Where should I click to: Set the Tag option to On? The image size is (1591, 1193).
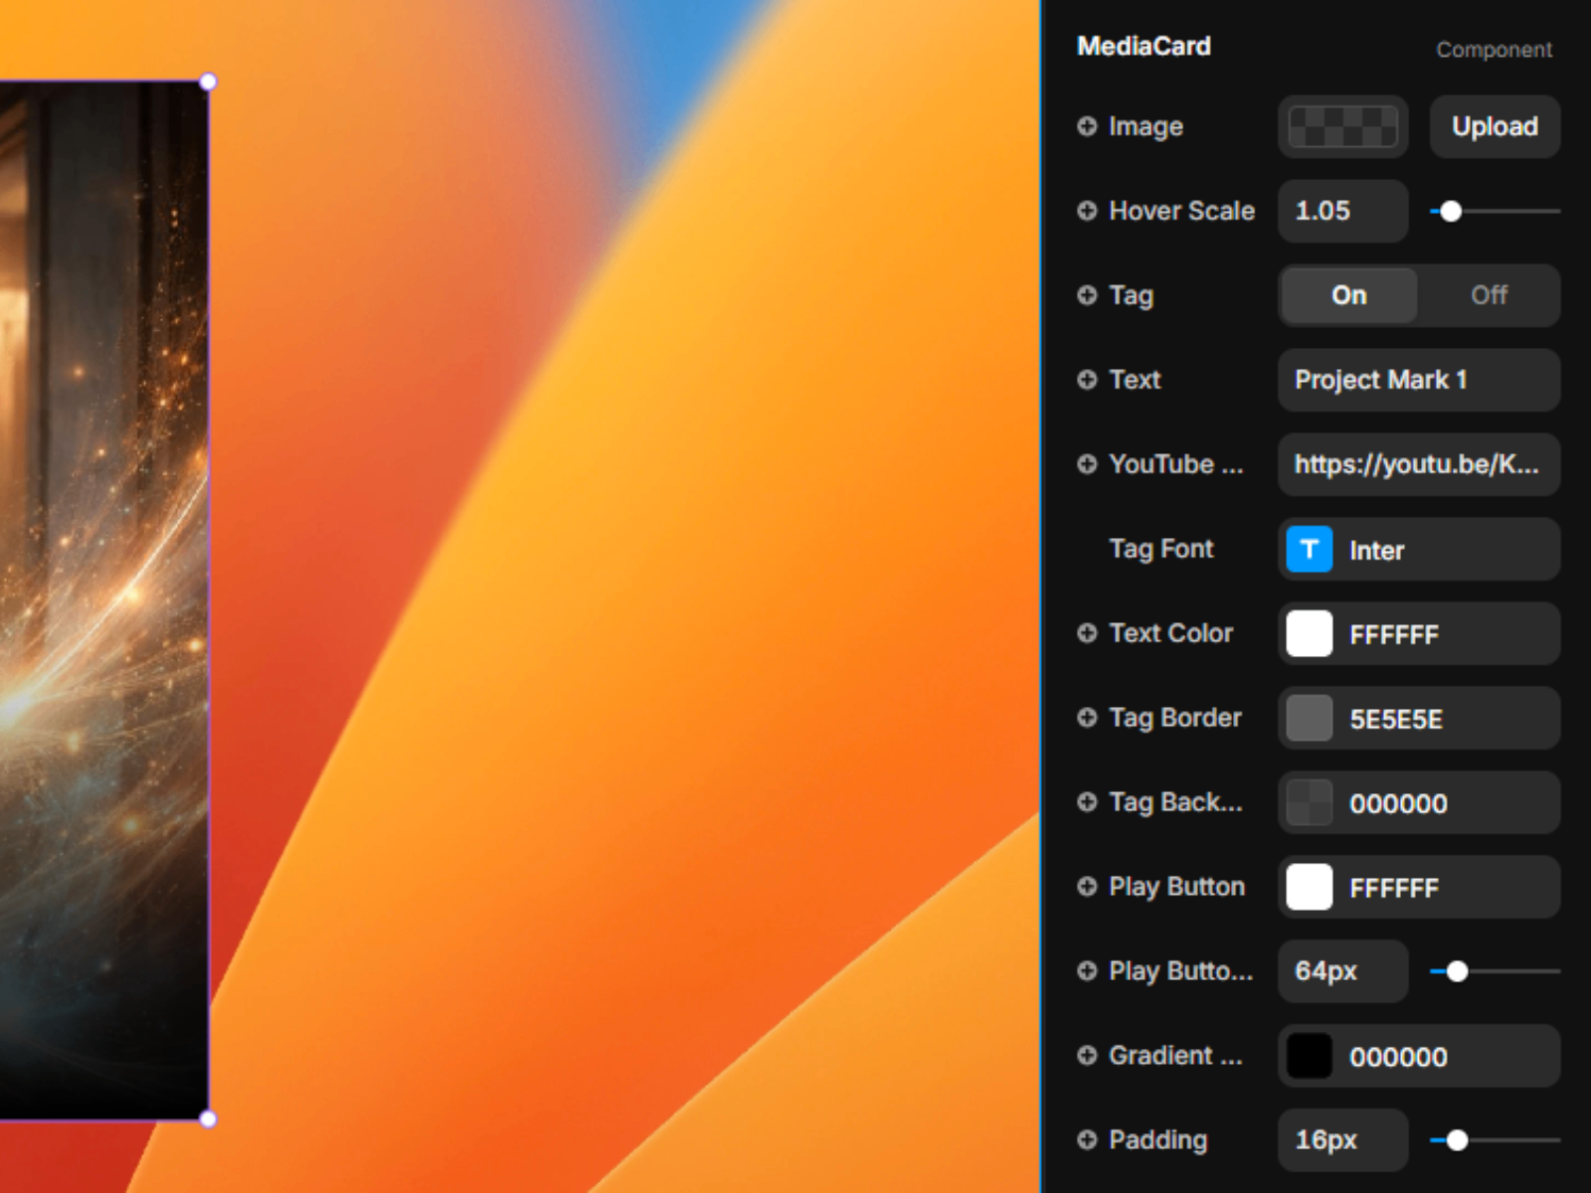click(x=1348, y=295)
